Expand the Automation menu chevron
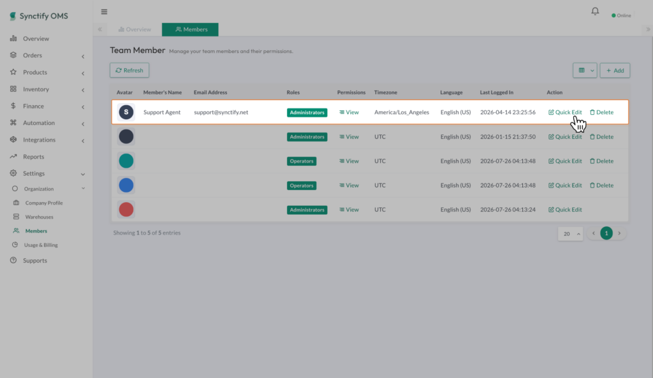653x378 pixels. (83, 124)
